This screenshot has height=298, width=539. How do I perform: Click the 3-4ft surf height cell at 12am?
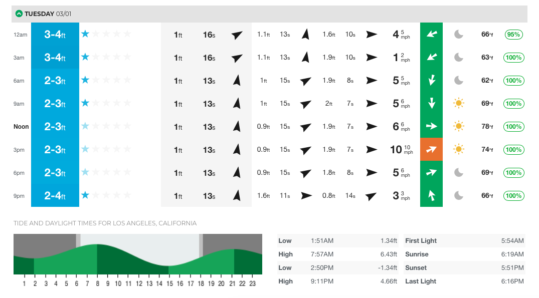[55, 35]
